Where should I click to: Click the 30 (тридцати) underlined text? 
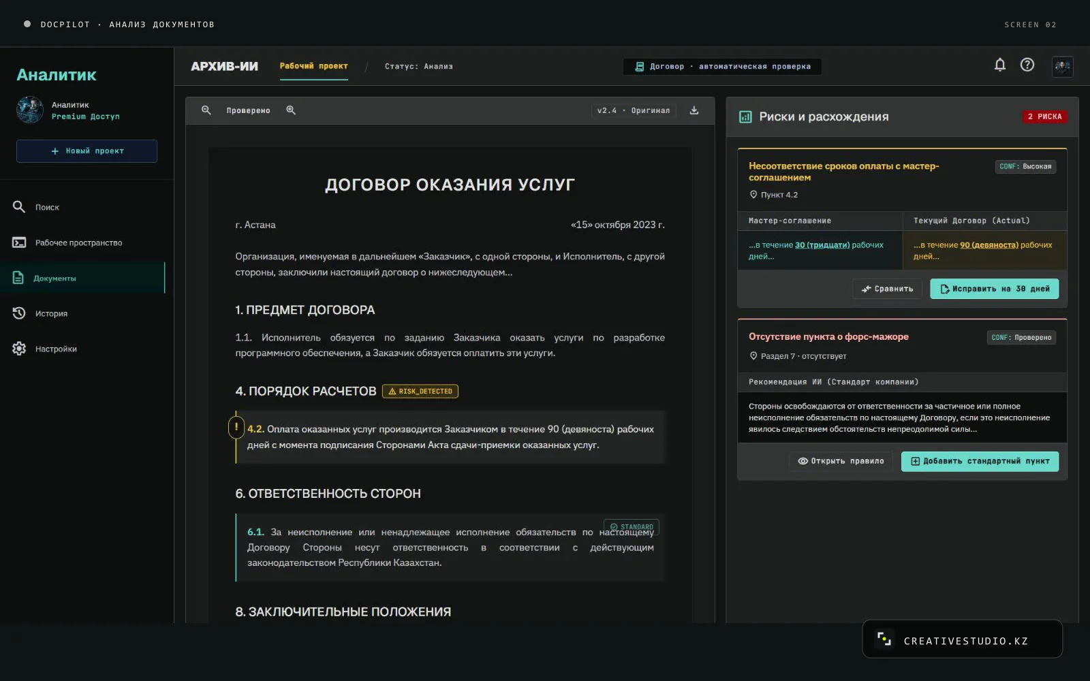(822, 245)
